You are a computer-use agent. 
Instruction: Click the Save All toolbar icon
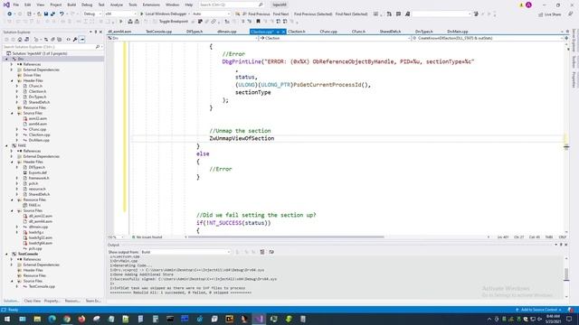[x=52, y=14]
